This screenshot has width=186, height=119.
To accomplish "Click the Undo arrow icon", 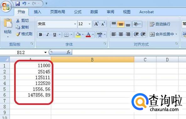I will [x=24, y=4].
